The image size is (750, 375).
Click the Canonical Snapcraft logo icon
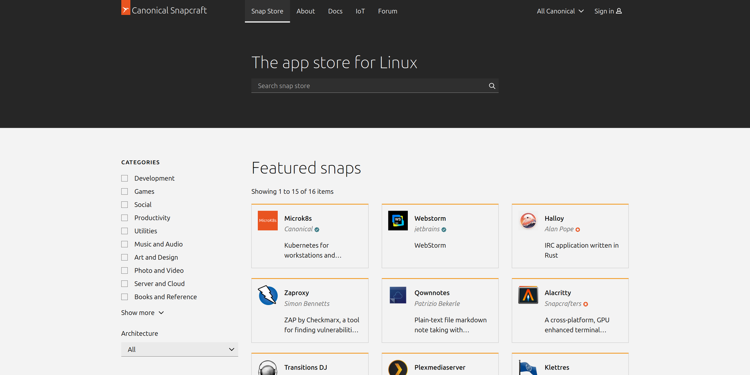125,8
